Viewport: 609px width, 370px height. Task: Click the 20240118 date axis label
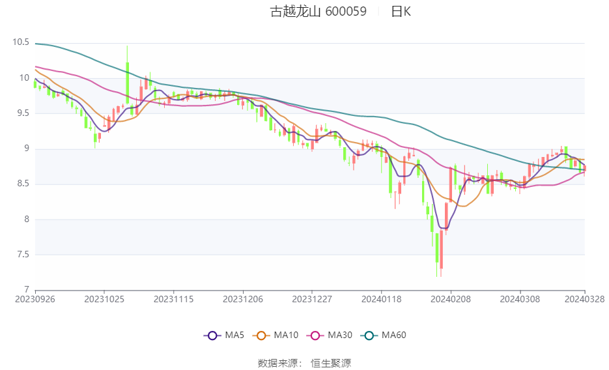[x=382, y=300]
